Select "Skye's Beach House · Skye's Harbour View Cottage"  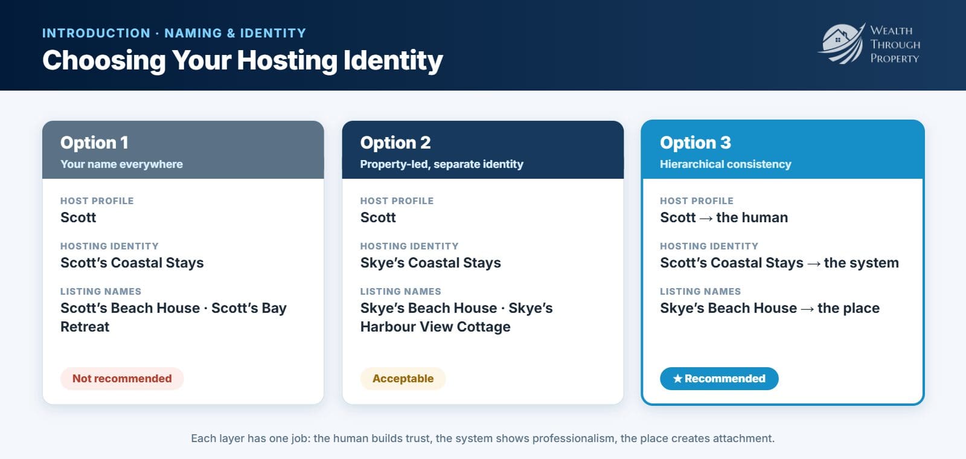(456, 318)
